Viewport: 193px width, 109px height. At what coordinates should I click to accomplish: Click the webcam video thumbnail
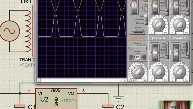pyautogui.click(x=176, y=105)
